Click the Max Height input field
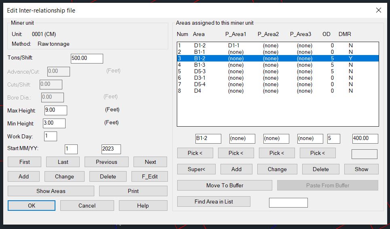390x229 pixels. click(x=56, y=110)
